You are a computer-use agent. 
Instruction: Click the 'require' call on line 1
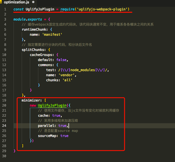(x=68, y=9)
